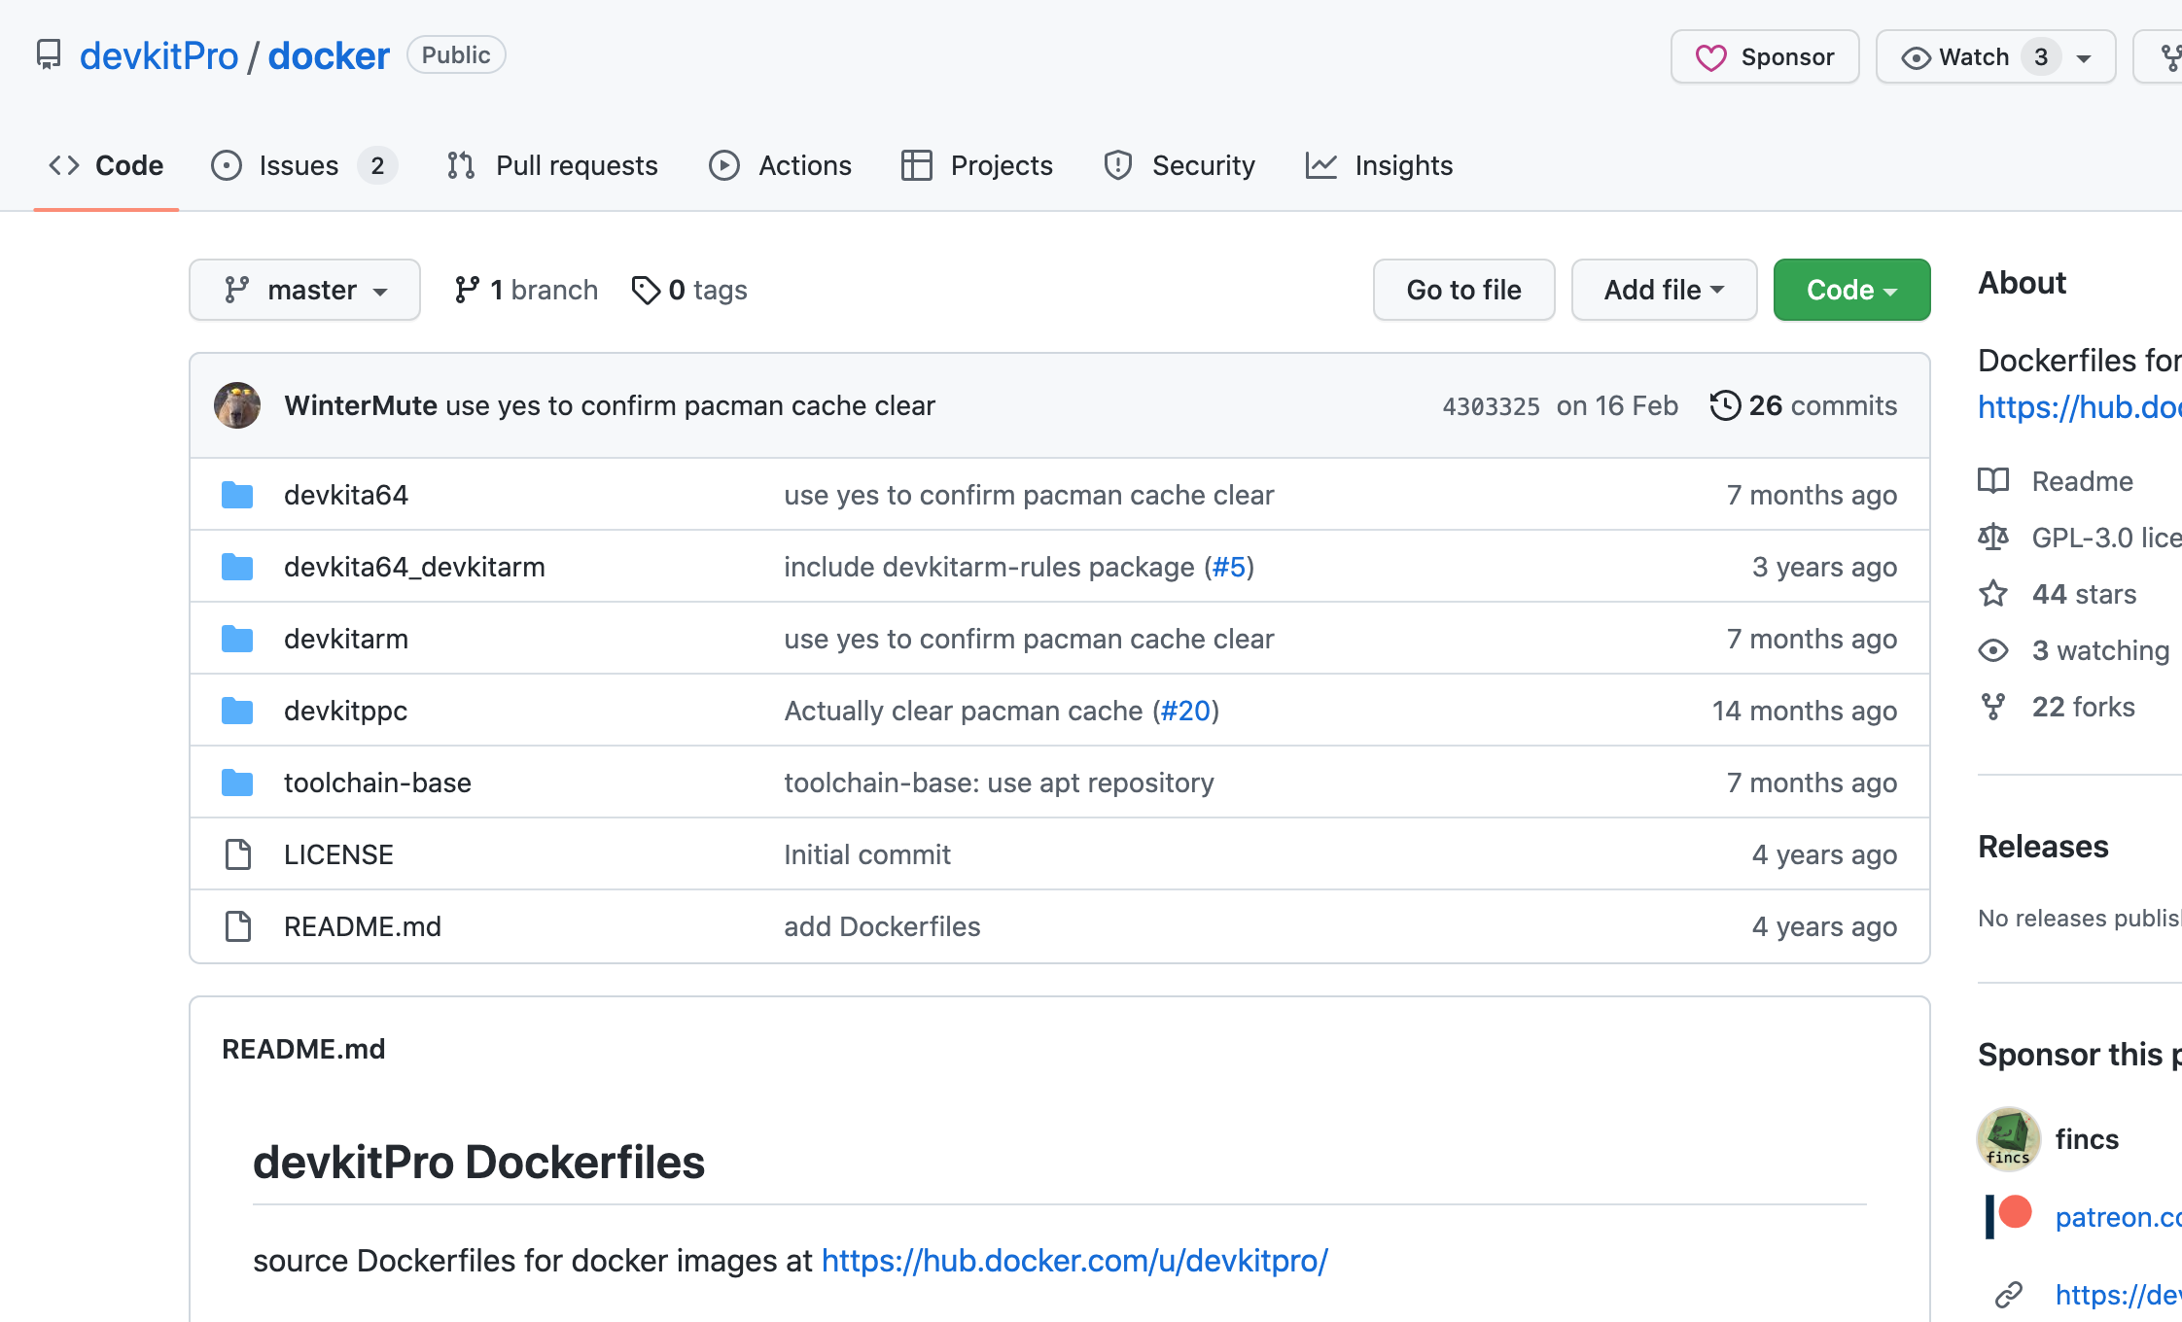Expand the Add file dropdown
The height and width of the screenshot is (1322, 2182).
tap(1664, 290)
